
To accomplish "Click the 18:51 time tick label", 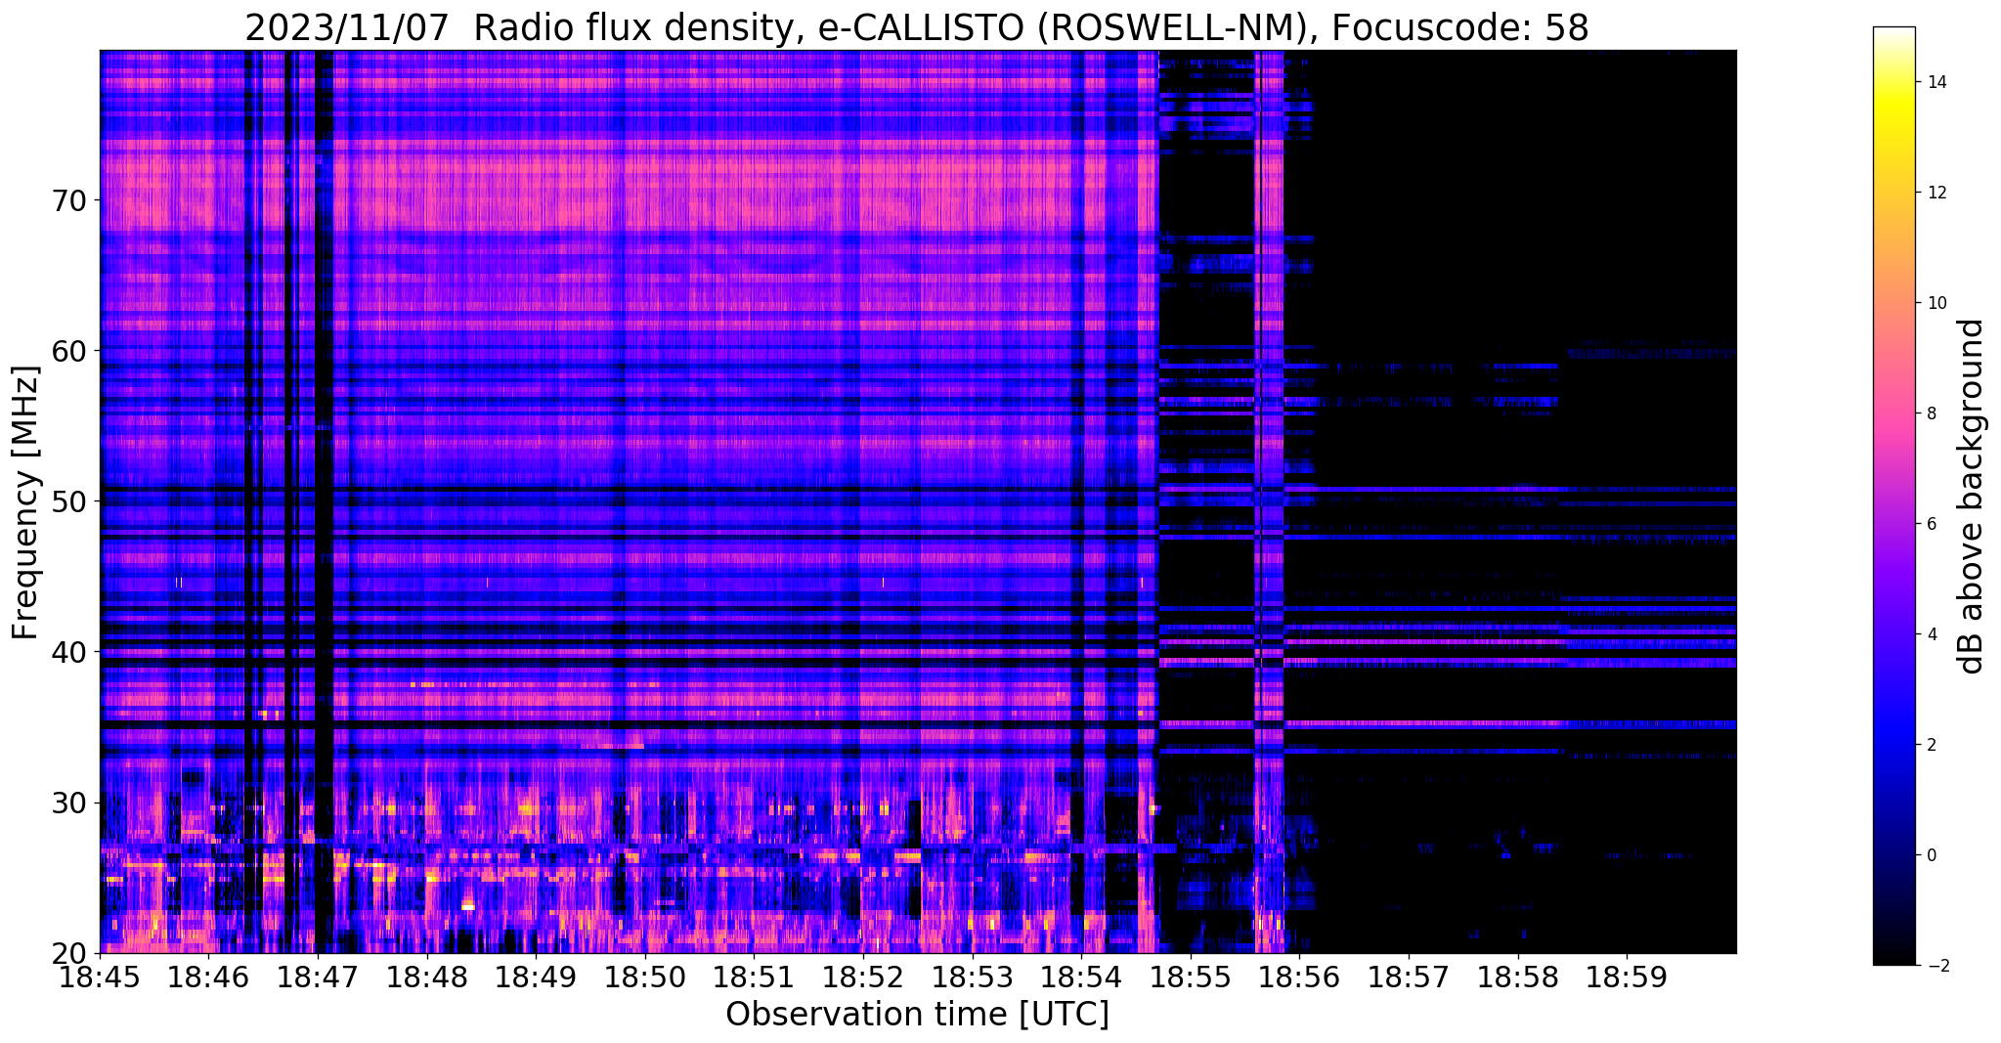I will 755,976.
